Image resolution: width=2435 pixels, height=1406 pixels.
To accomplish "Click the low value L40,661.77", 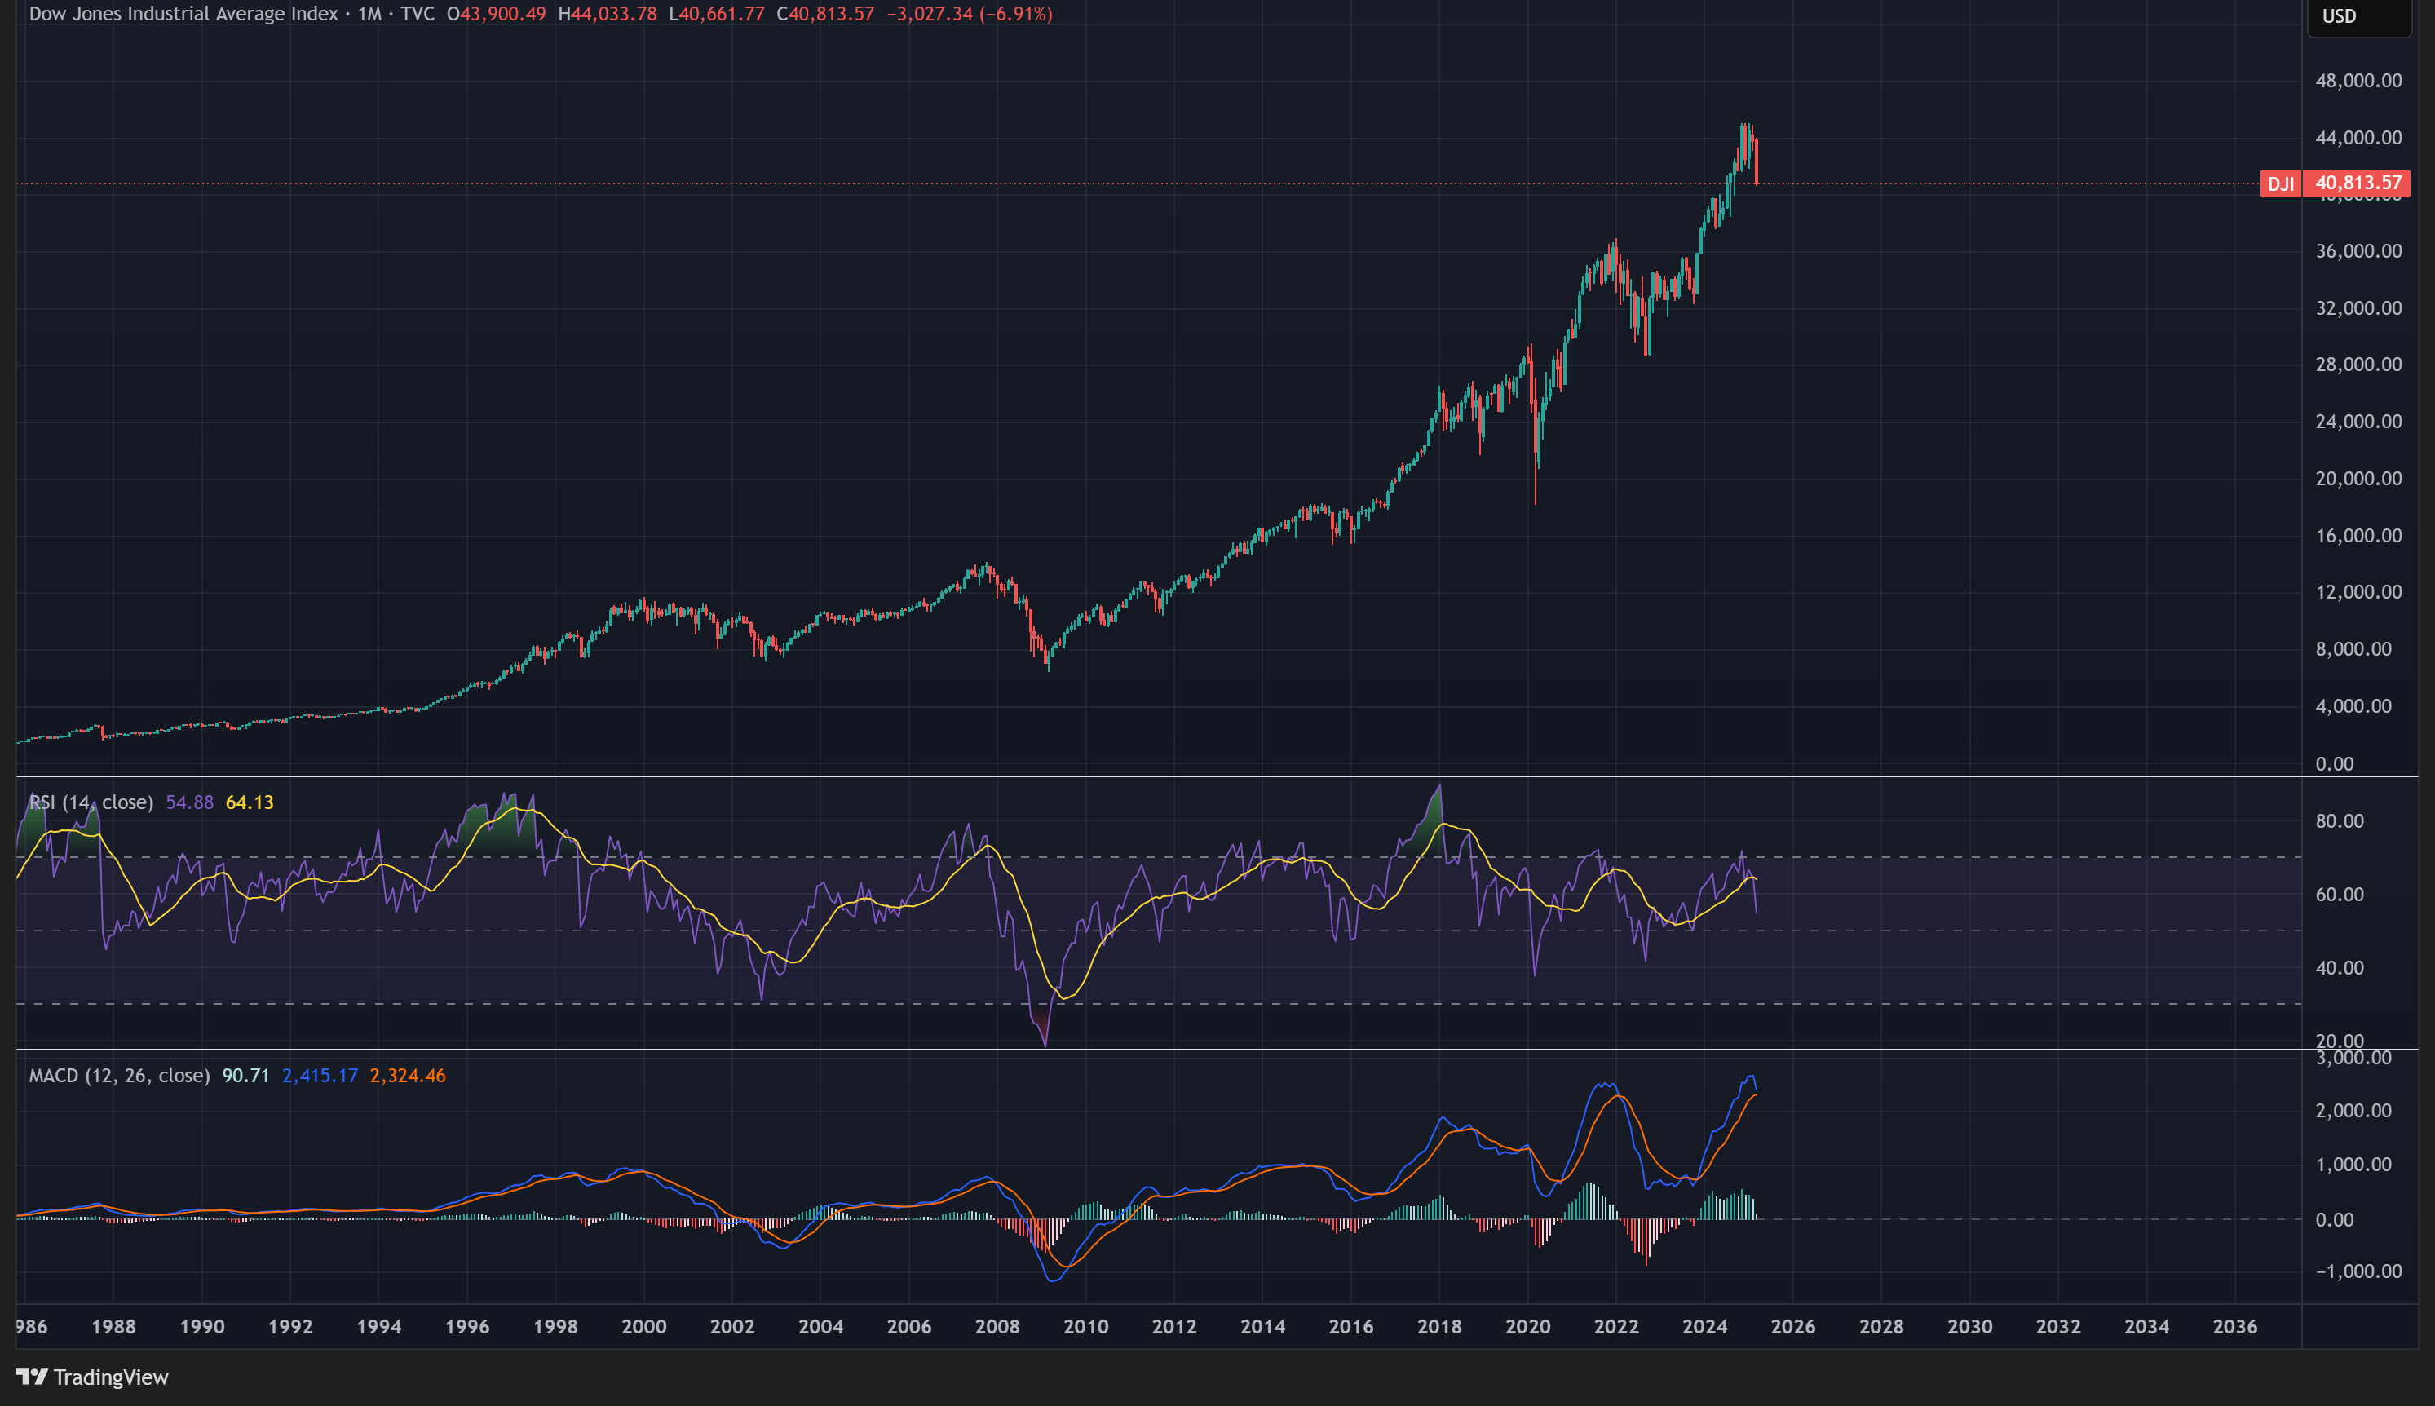I will pos(717,14).
